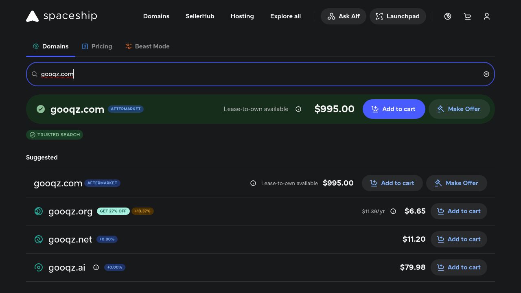Add suggested gooqz.com to cart
The width and height of the screenshot is (521, 293).
click(392, 183)
